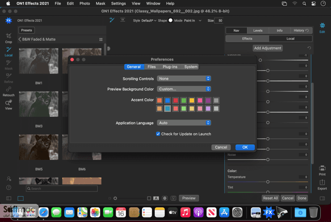Switch to the Local segment
331x222 pixels.
pos(290,39)
